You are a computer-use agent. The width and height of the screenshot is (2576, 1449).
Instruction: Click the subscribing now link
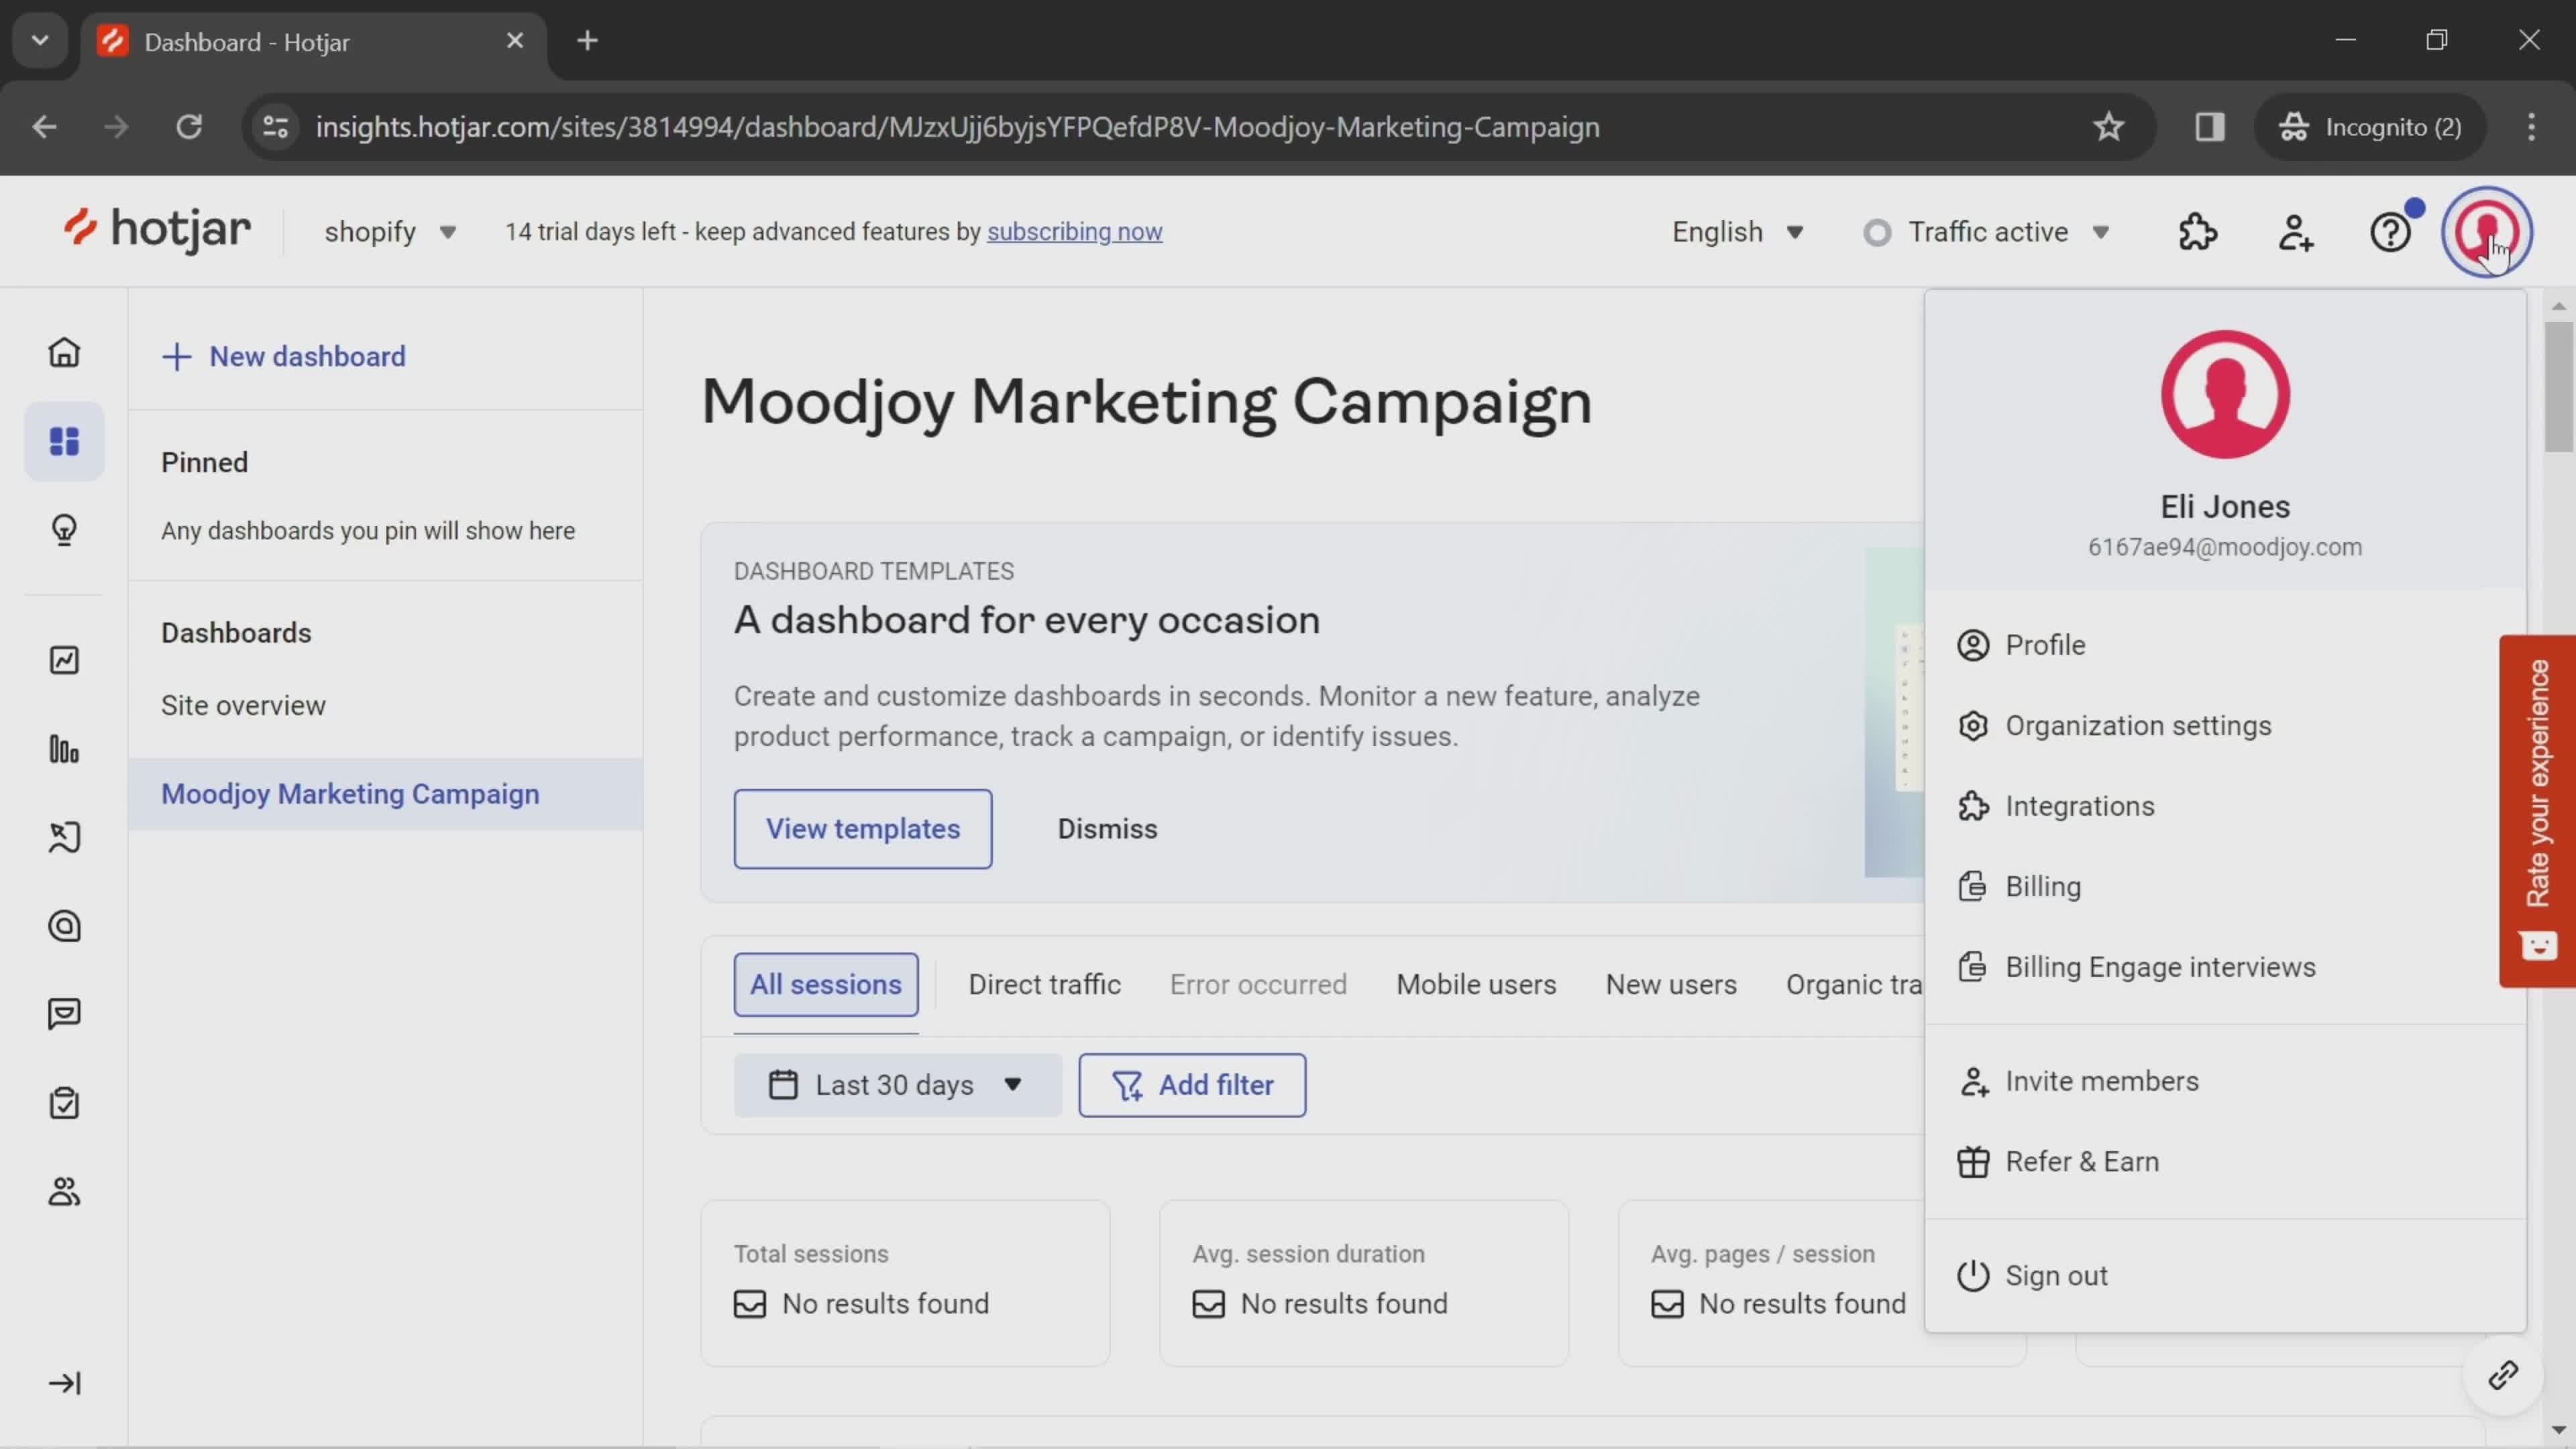[1074, 231]
